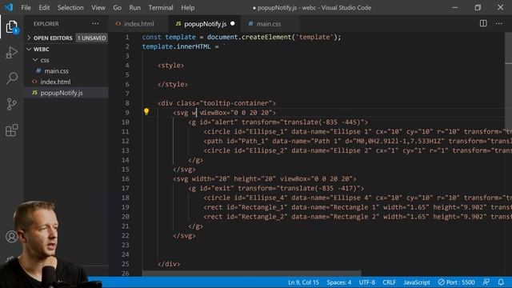Click Port : 5500 Live Server status

456,282
